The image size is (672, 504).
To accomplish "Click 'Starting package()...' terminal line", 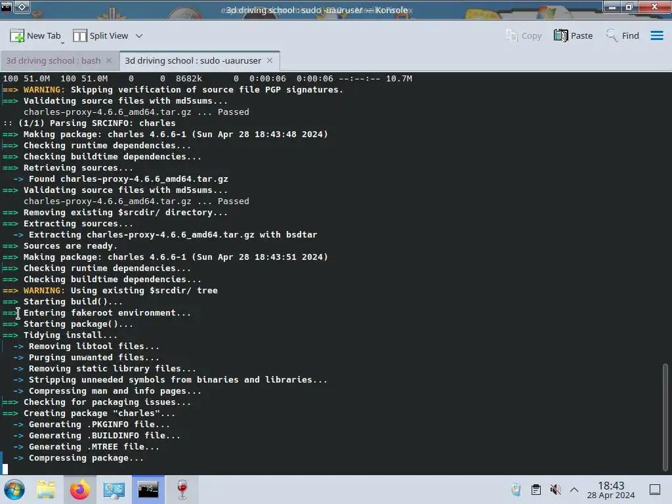I will click(x=78, y=324).
